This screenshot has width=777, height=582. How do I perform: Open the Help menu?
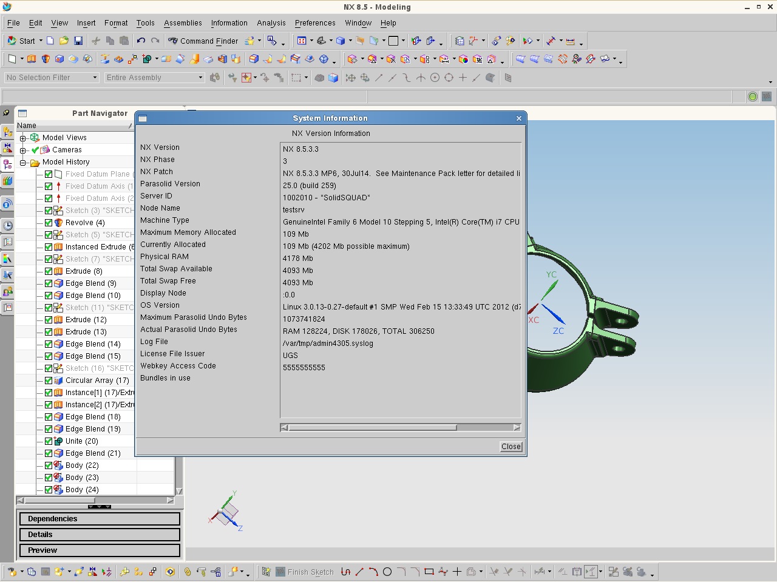[x=388, y=23]
